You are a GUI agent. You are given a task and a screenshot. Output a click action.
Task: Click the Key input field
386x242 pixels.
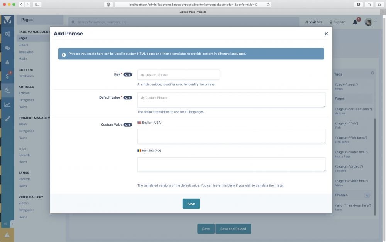pos(178,75)
